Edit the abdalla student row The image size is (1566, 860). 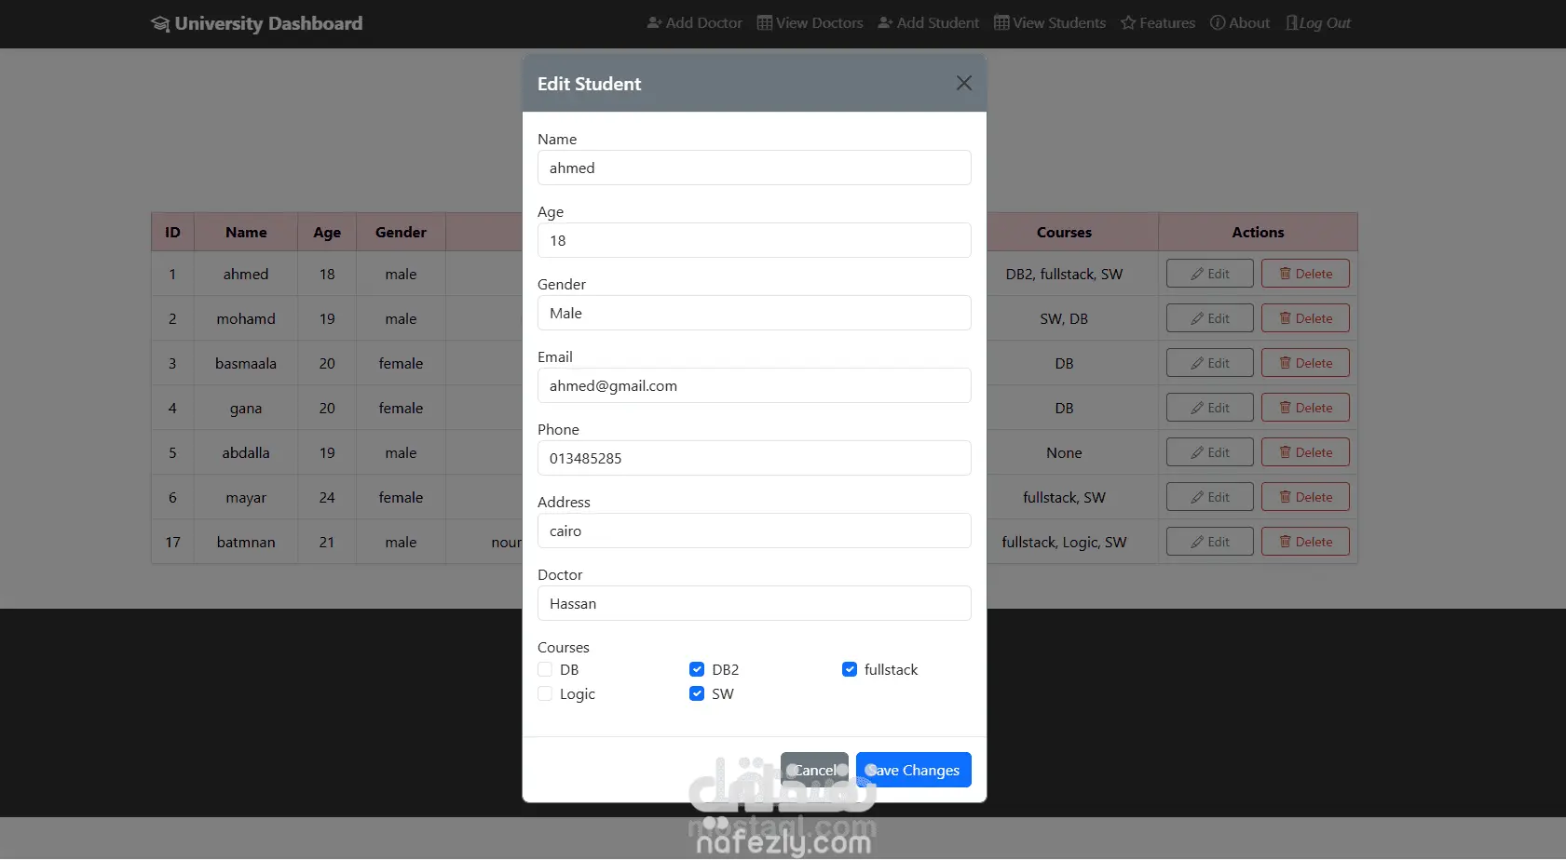click(1210, 452)
